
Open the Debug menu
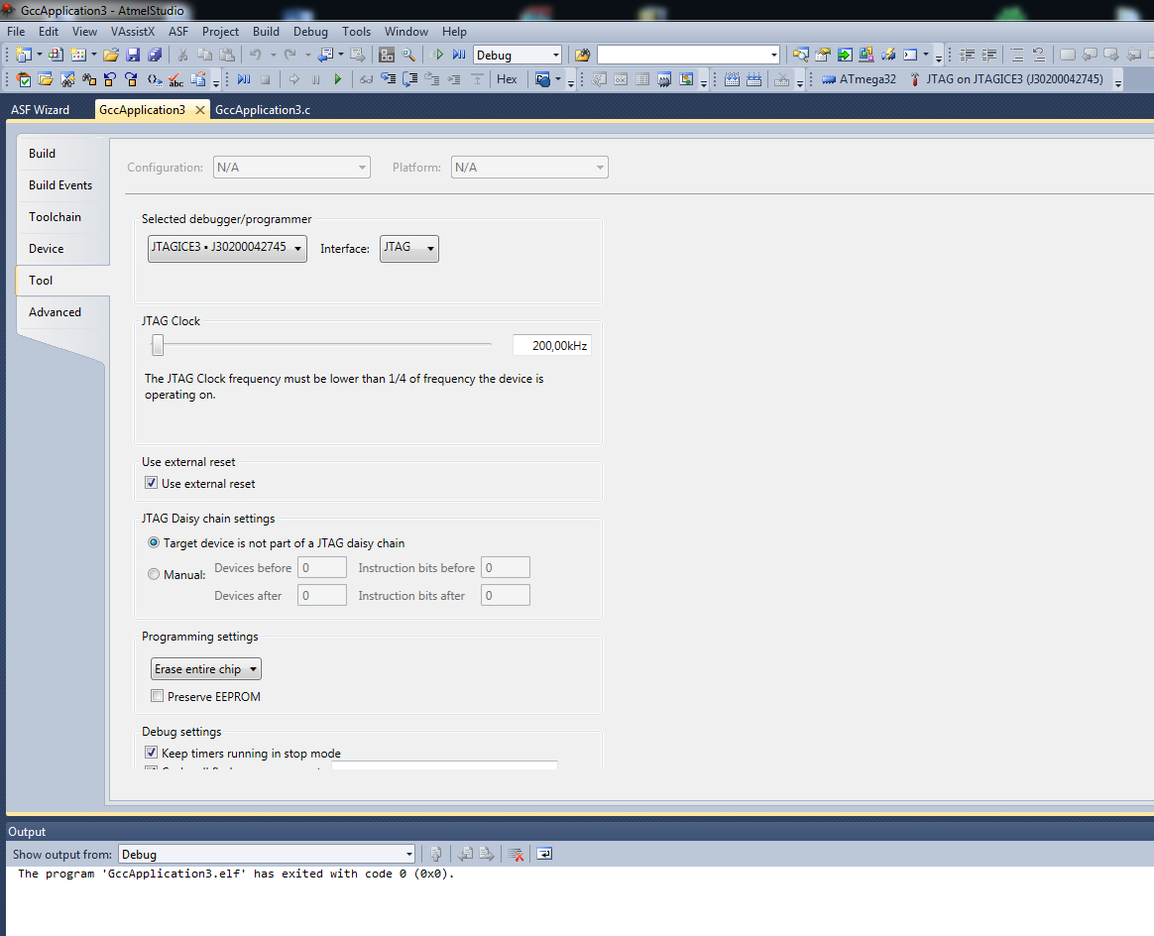pos(310,32)
